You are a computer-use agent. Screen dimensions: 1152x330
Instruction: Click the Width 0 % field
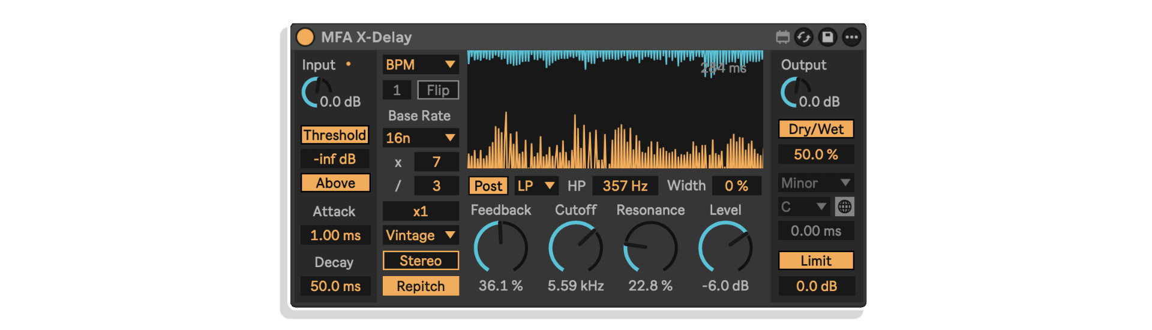737,186
